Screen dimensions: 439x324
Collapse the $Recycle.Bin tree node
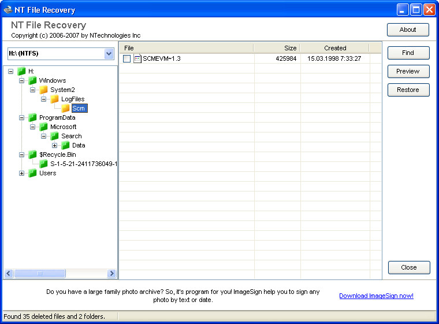21,154
